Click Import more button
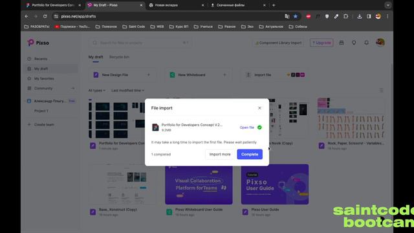Image resolution: width=414 pixels, height=233 pixels. pos(220,154)
